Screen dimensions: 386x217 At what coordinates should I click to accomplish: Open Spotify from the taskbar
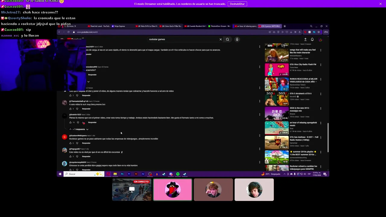click(178, 174)
